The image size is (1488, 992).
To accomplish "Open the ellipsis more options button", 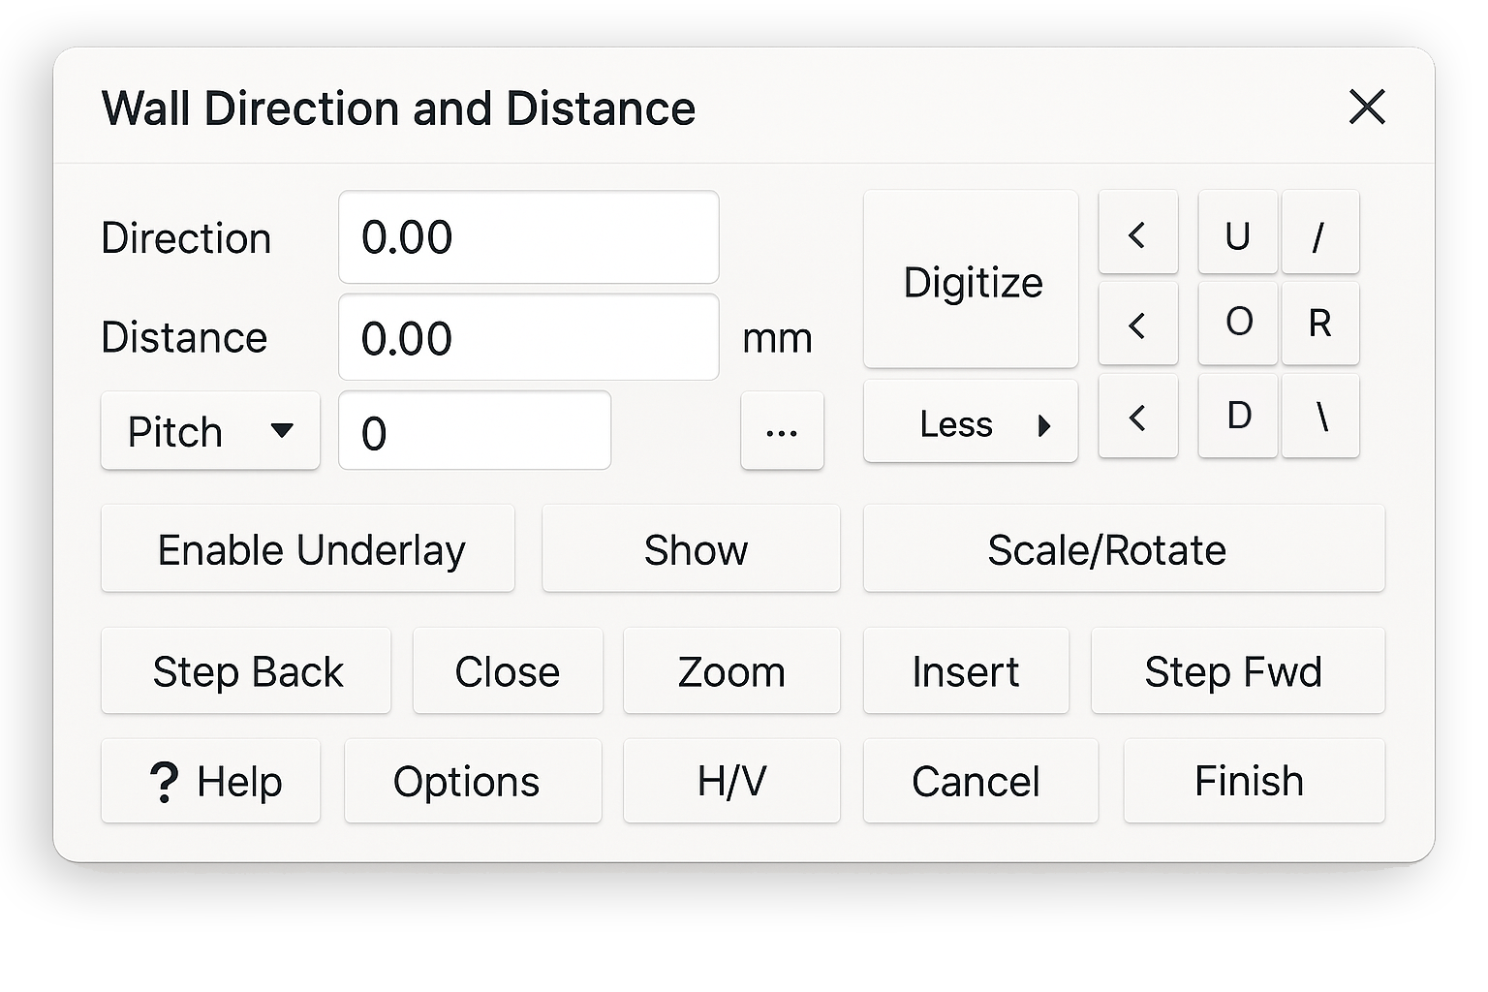I will (x=782, y=431).
